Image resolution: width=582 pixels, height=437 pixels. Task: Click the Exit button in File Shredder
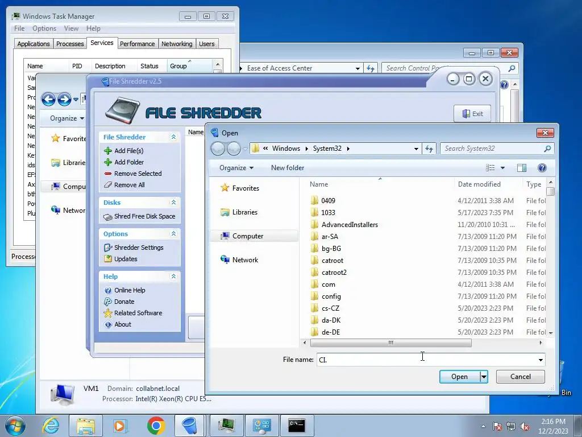pyautogui.click(x=472, y=114)
